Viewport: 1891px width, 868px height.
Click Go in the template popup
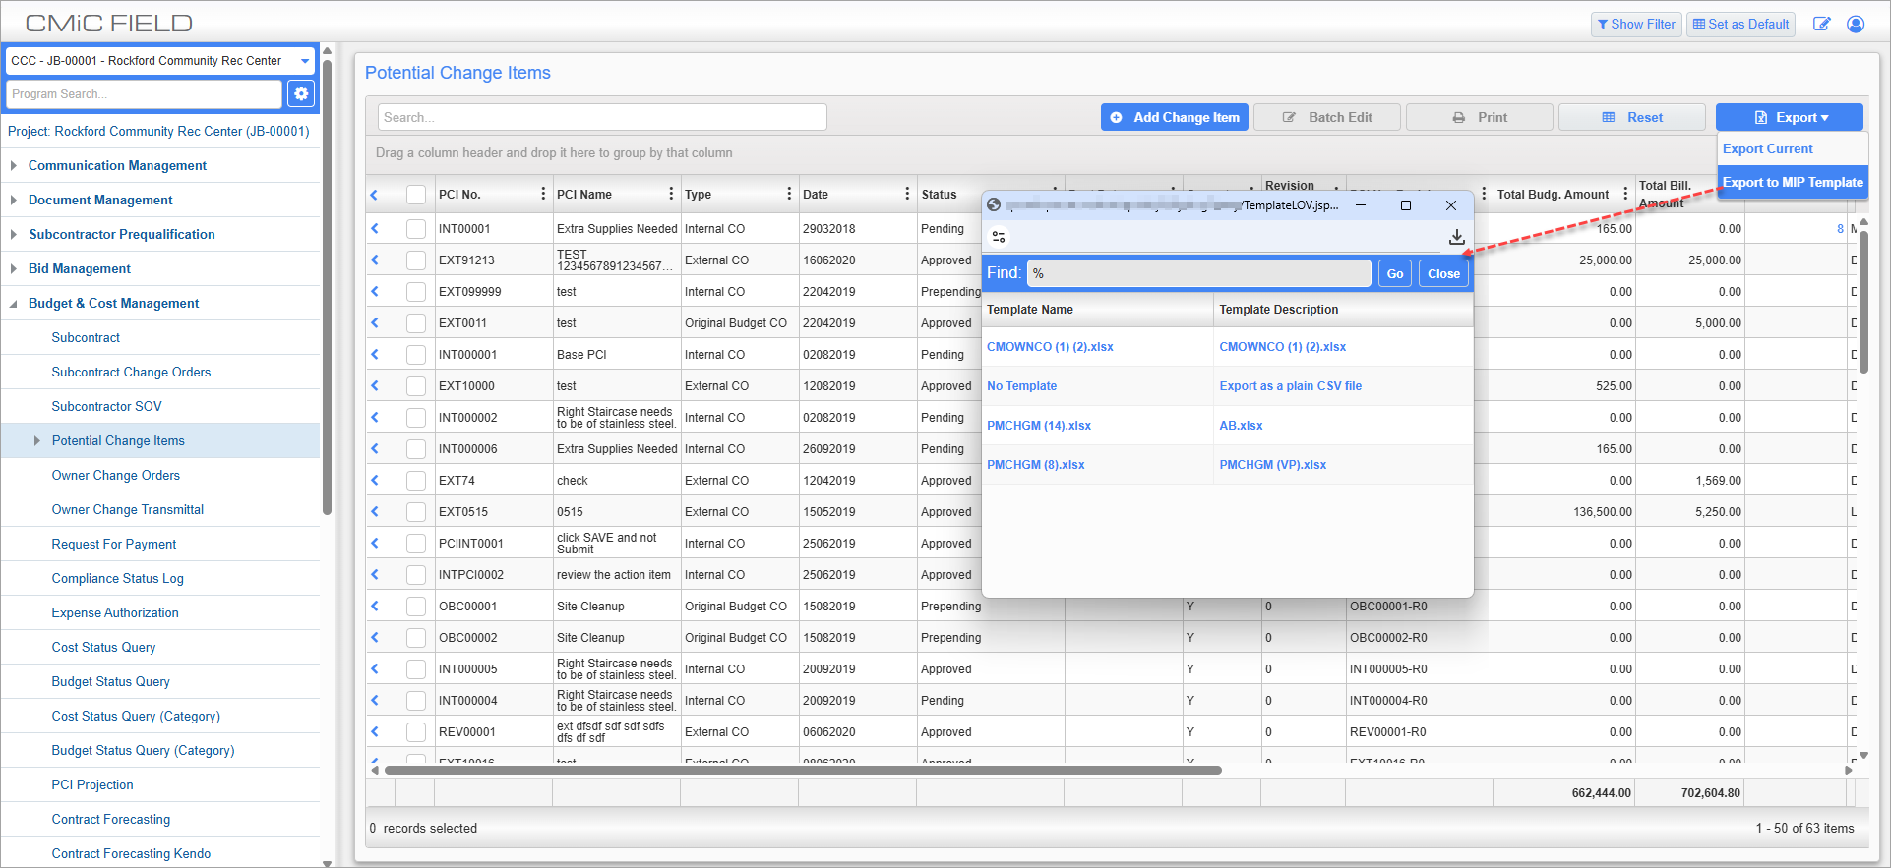1395,274
